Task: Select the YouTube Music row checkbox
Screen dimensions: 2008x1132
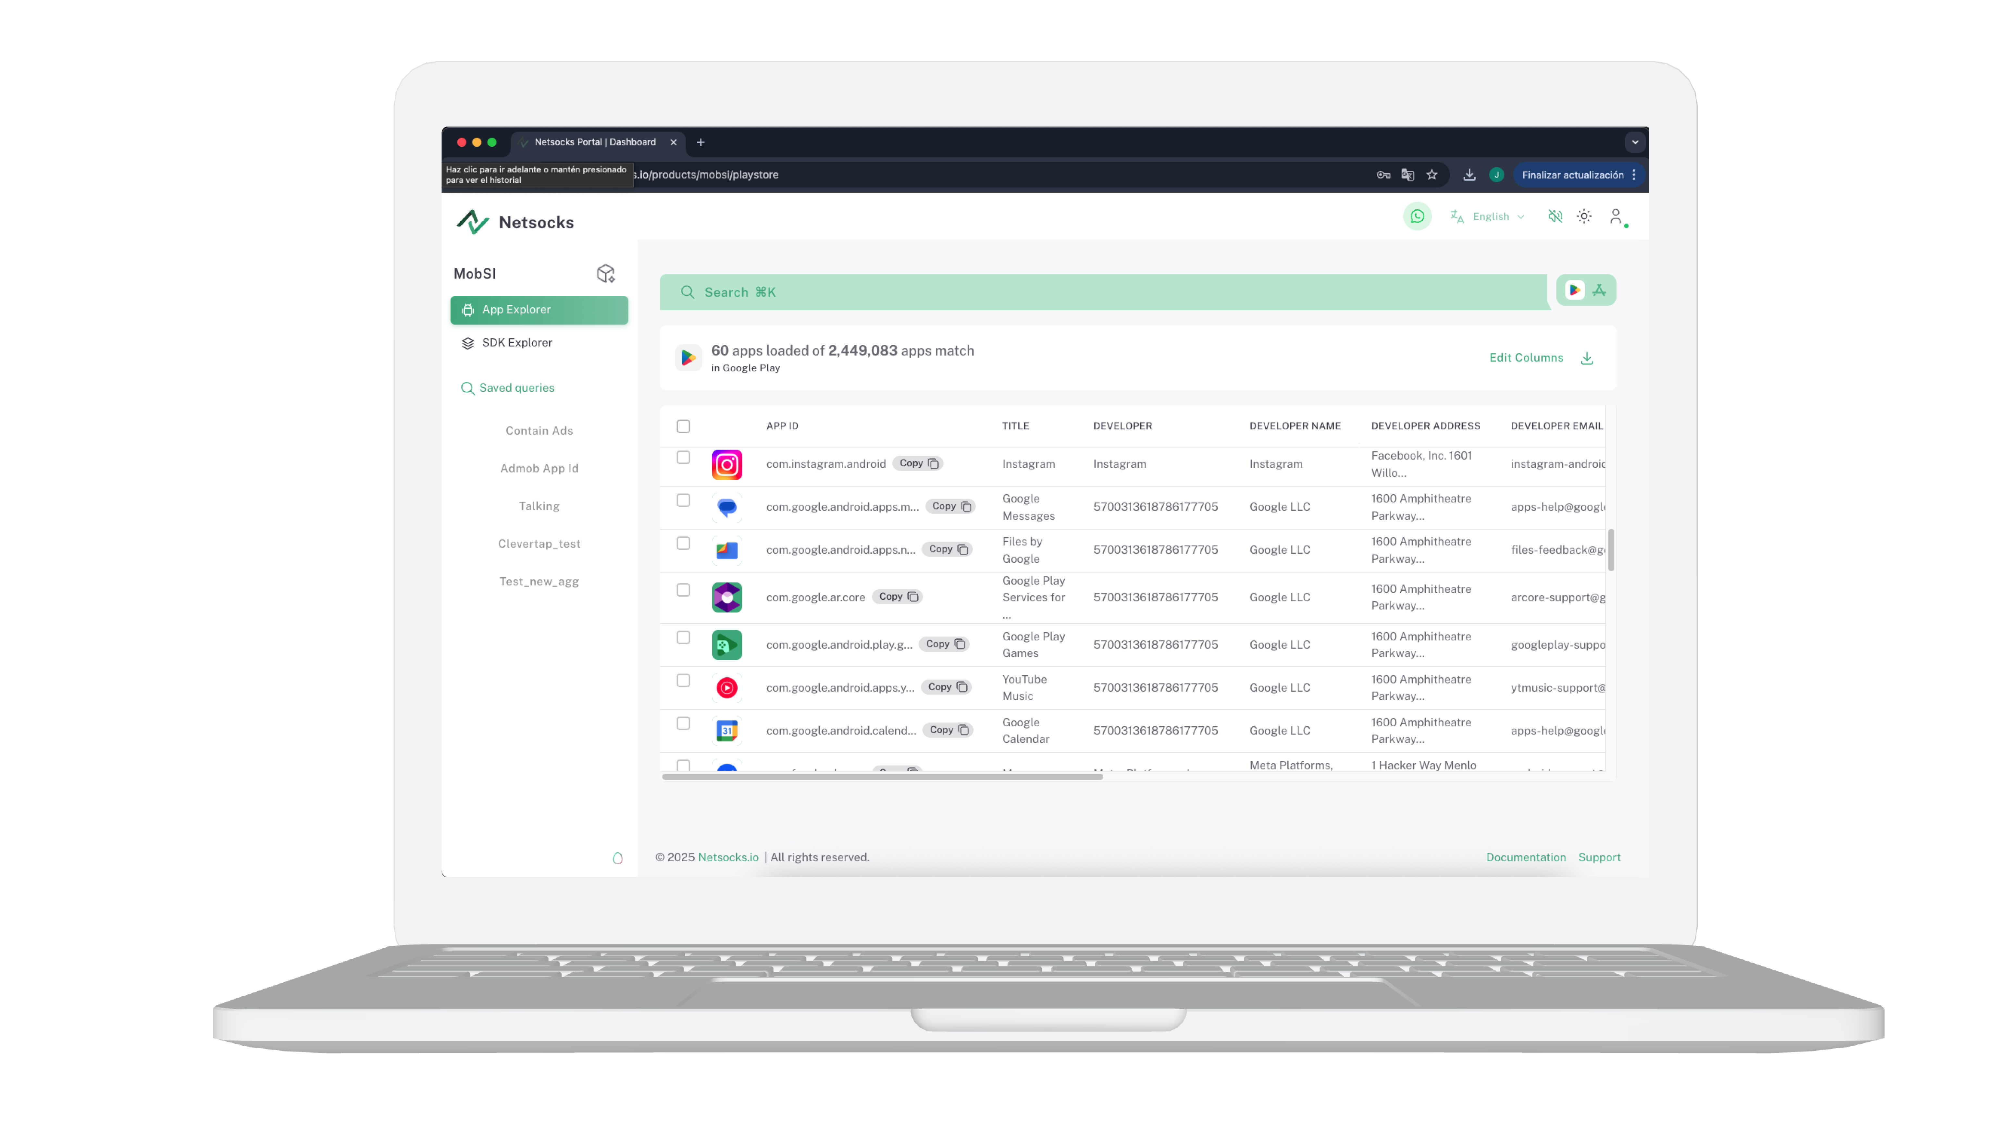Action: point(684,681)
